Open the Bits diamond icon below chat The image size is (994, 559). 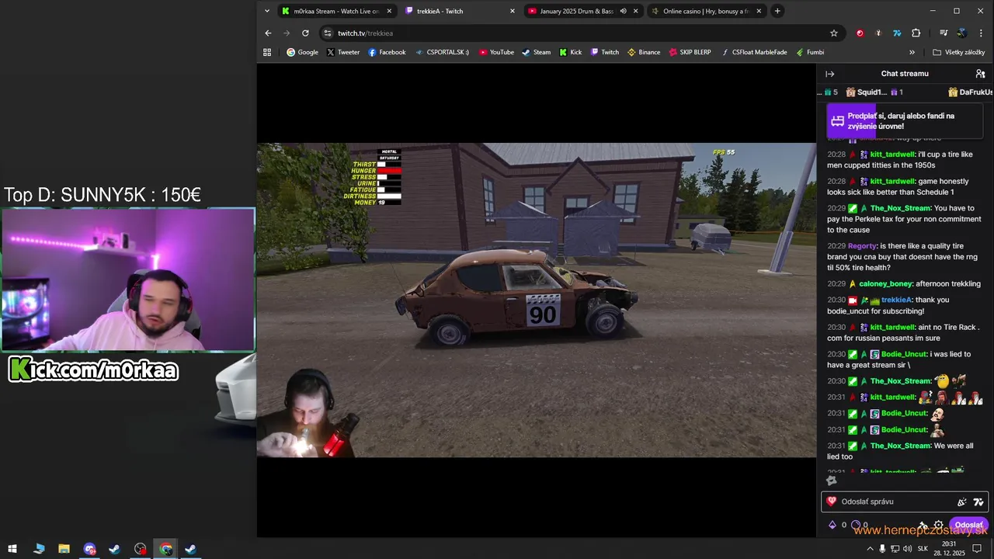point(832,525)
